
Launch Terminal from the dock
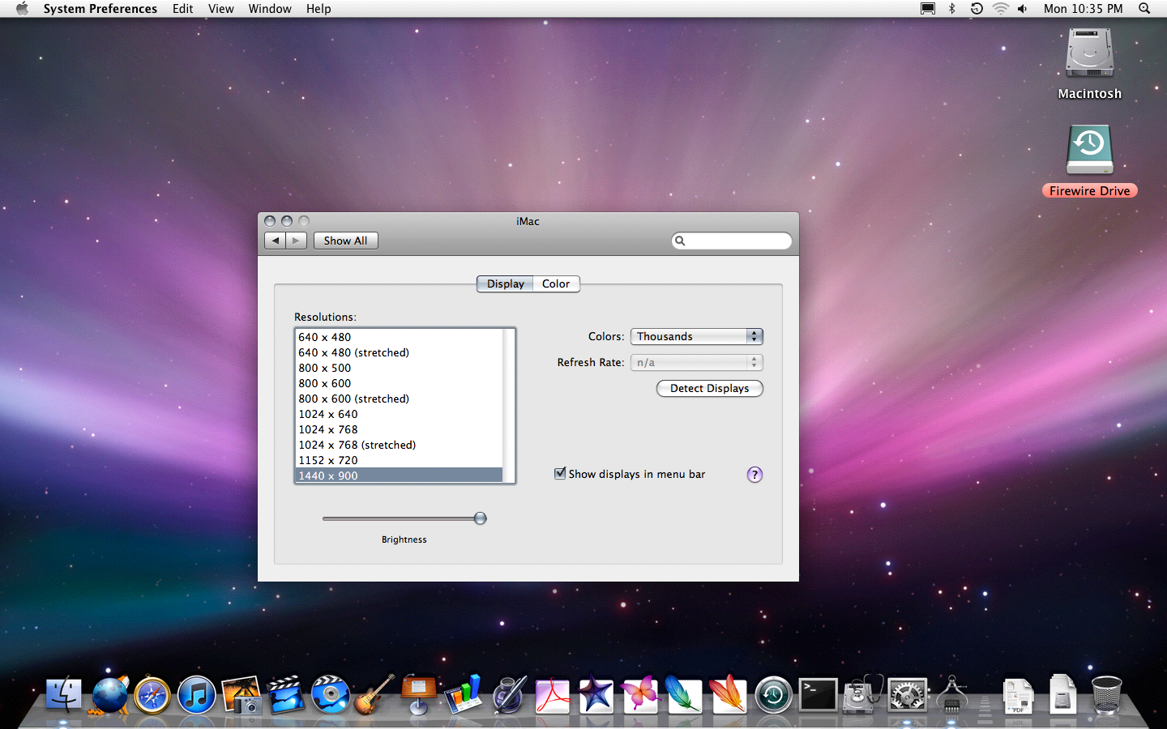click(x=818, y=695)
